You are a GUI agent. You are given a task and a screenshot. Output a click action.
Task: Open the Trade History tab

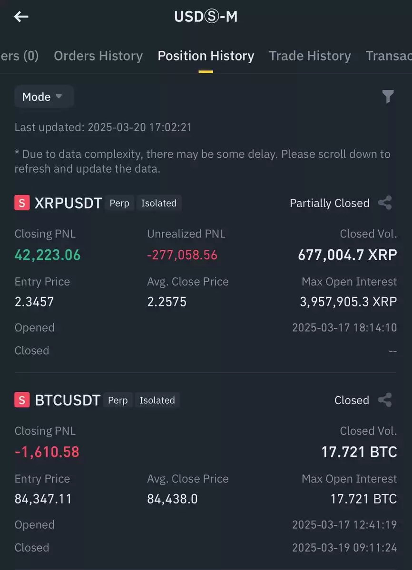point(310,56)
